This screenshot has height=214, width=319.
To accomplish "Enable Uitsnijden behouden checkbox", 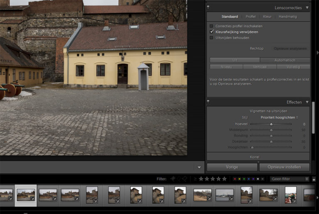I will 211,38.
